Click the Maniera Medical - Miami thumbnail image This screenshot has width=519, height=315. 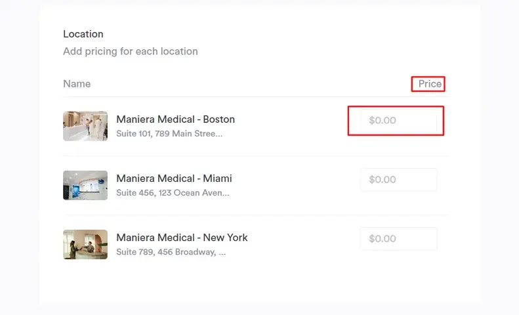tap(85, 185)
